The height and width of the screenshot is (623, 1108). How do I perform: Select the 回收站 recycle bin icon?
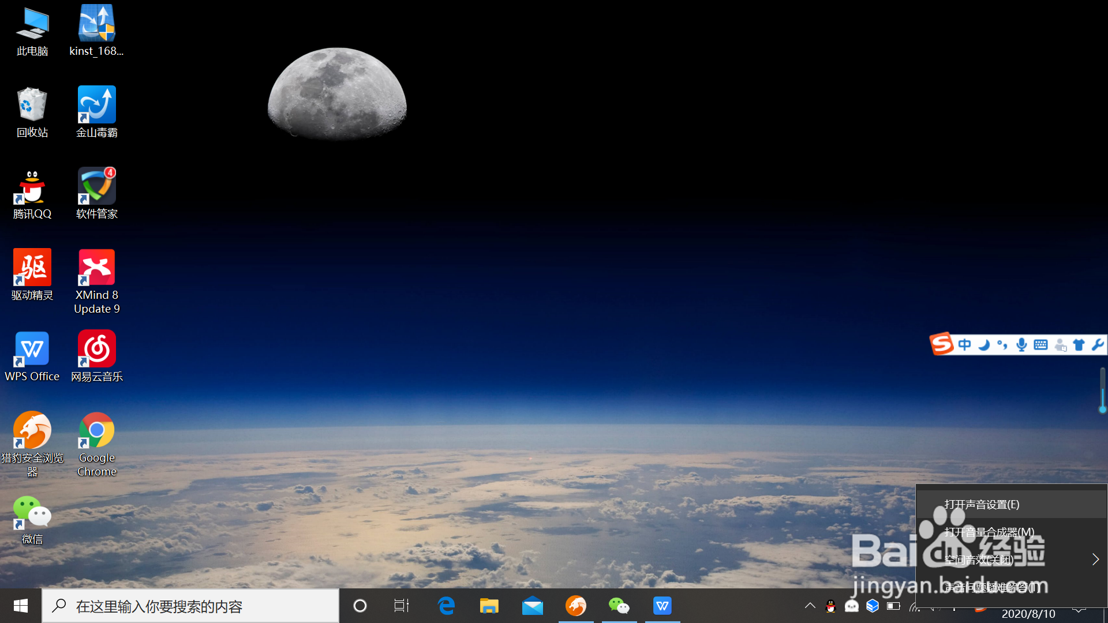click(x=32, y=113)
